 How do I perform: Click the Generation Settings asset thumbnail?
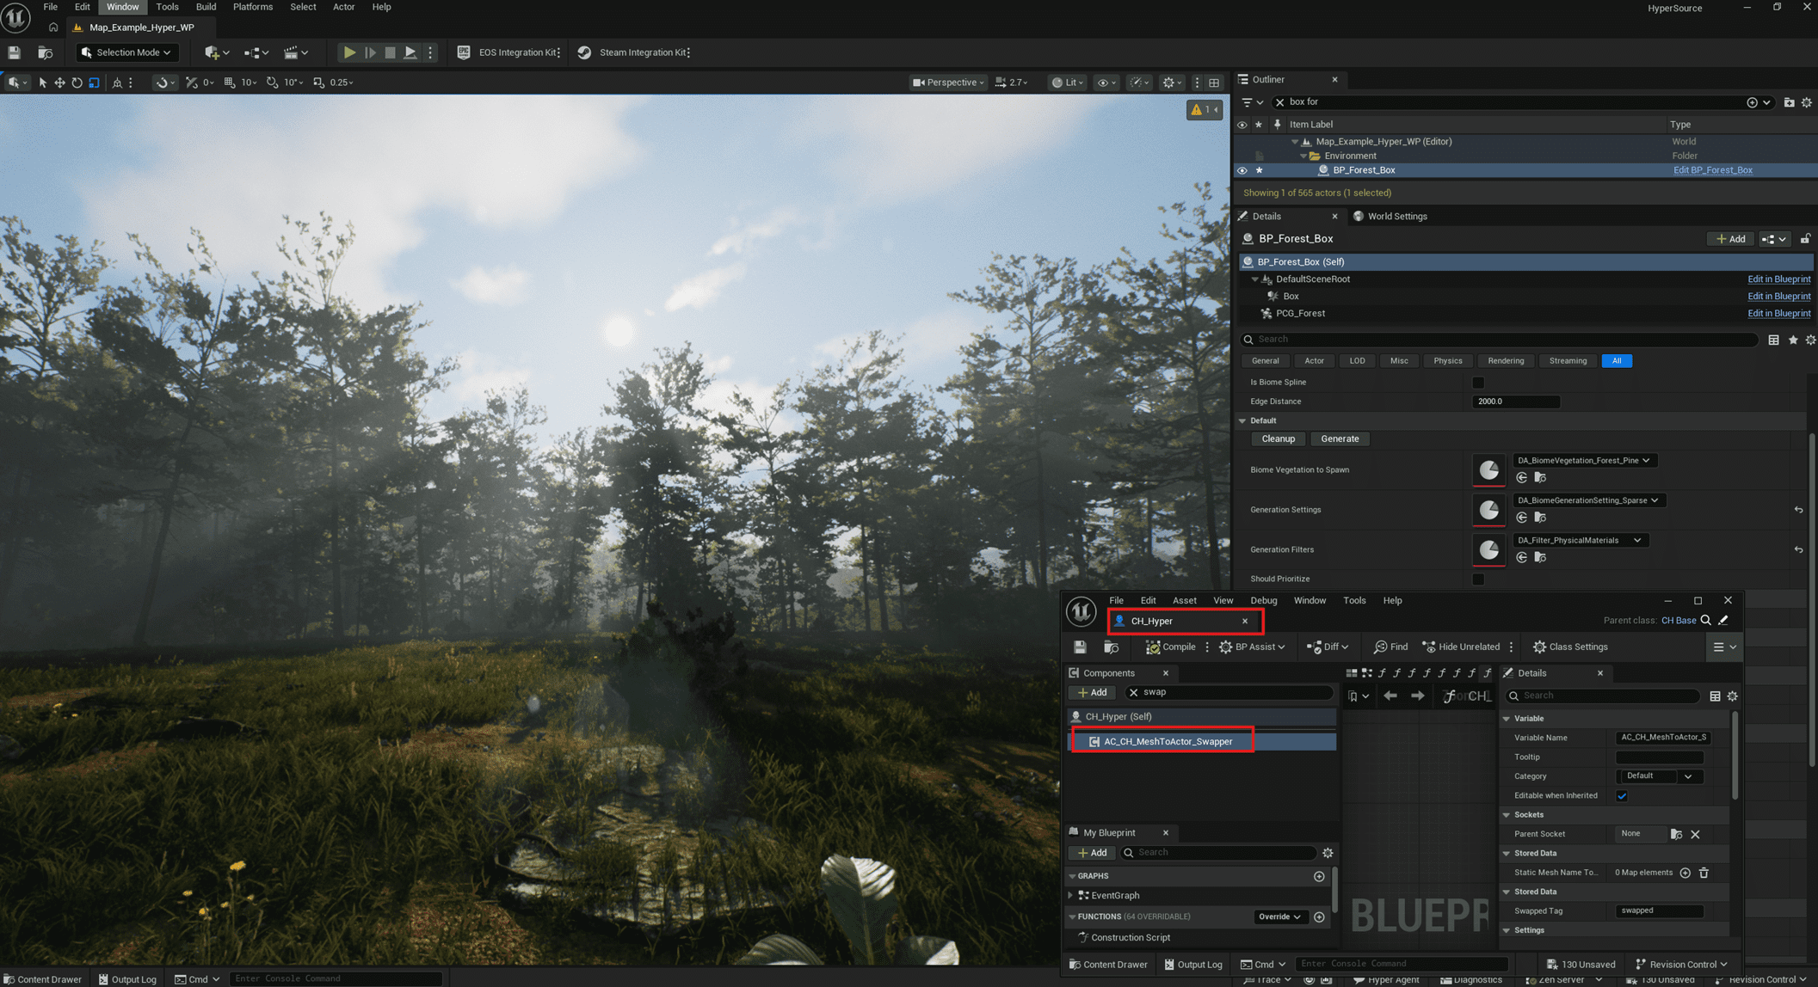click(x=1488, y=510)
